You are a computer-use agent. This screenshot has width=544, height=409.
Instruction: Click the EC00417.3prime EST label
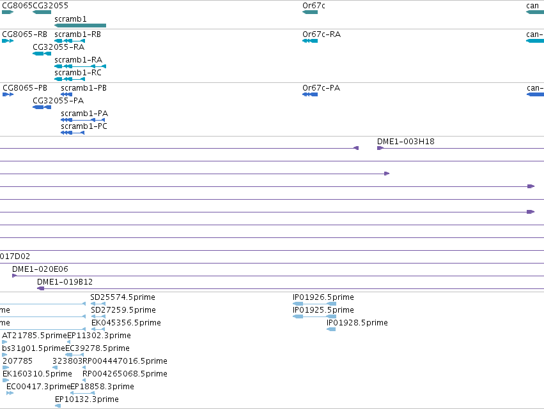(38, 387)
